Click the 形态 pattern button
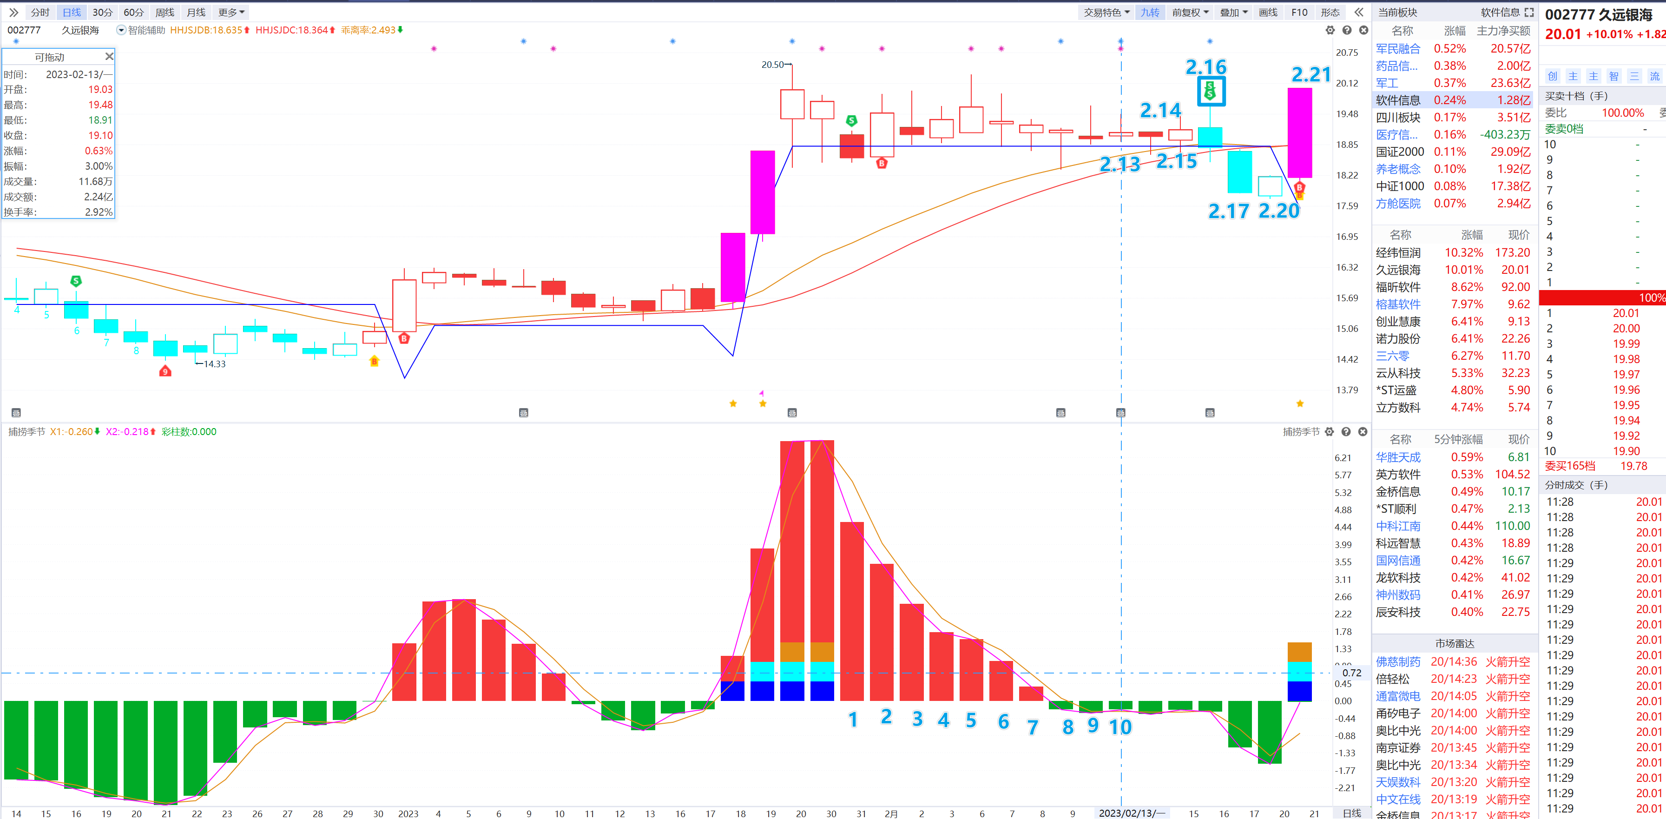1666x819 pixels. coord(1330,12)
